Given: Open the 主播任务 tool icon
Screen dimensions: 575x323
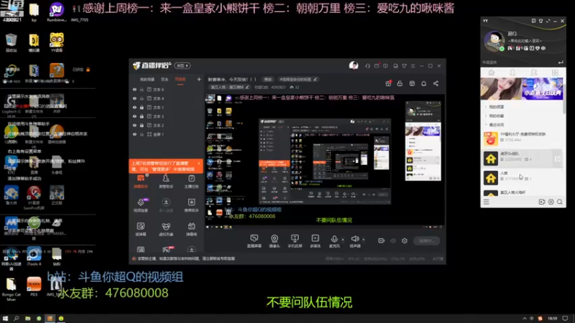Looking at the screenshot, I should pos(191,182).
